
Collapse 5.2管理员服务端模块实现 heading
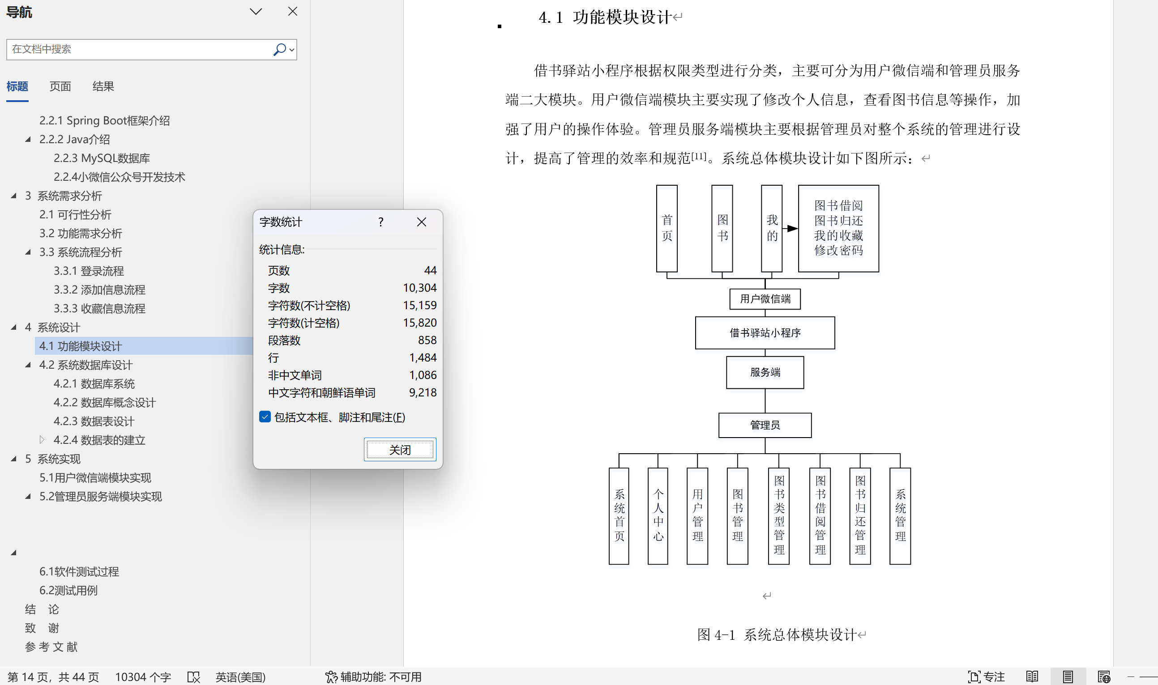(x=28, y=497)
